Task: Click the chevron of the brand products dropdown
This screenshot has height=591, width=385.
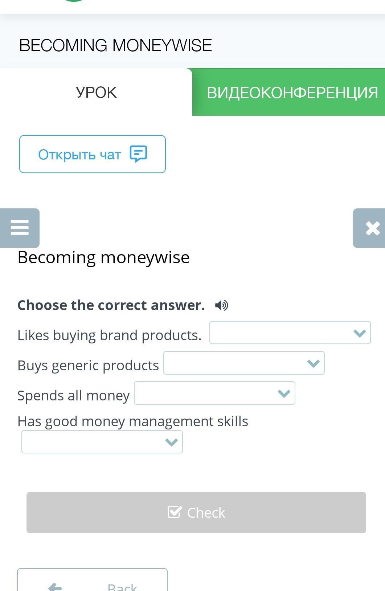Action: point(359,333)
